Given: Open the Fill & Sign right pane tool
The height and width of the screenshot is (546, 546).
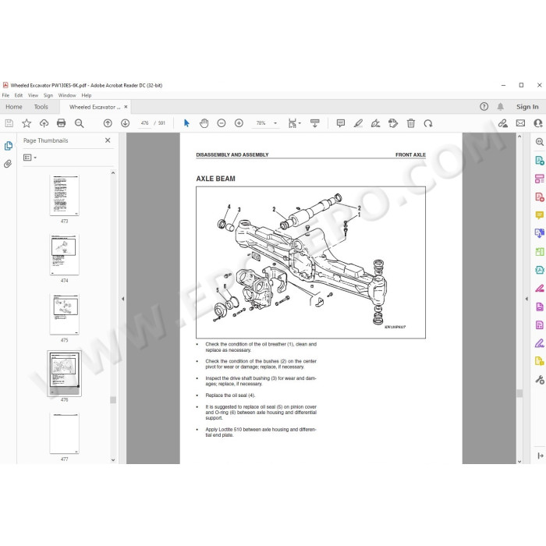Looking at the screenshot, I should coord(540,343).
